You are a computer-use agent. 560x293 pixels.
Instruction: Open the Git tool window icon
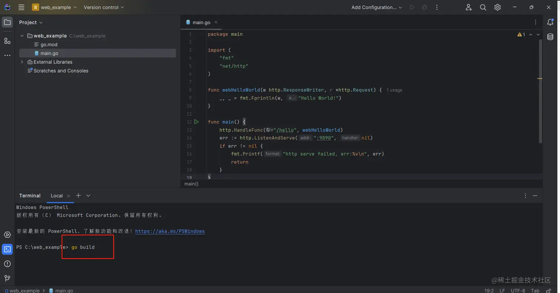7,278
